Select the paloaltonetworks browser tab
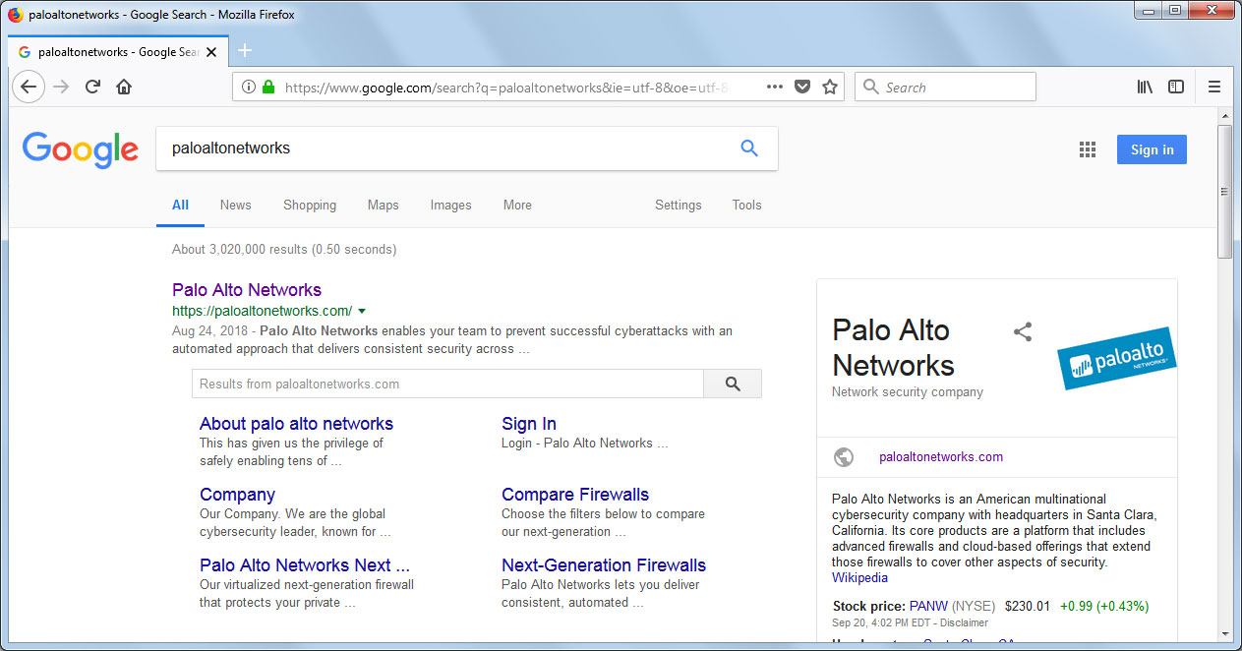Screen dimensions: 1242x651 click(119, 52)
